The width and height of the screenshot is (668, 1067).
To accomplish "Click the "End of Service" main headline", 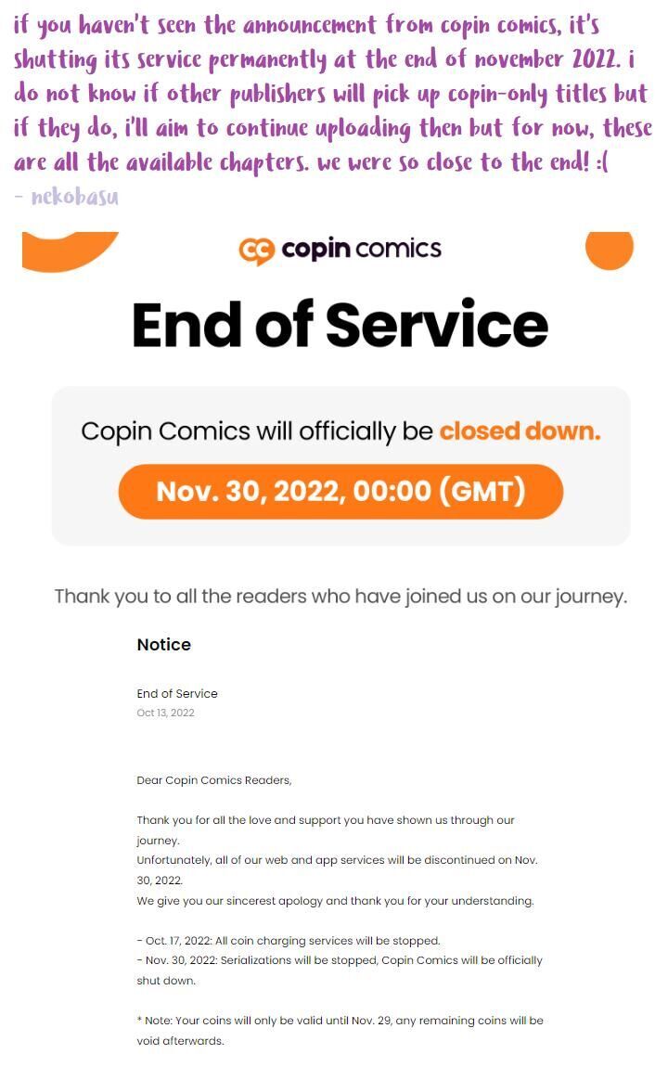I will click(x=340, y=325).
